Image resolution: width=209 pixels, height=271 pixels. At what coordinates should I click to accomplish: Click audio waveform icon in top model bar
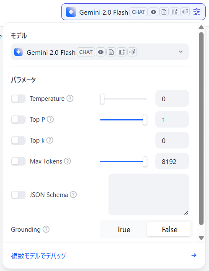pos(185,12)
